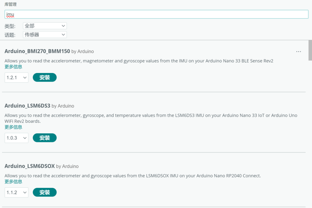The width and height of the screenshot is (312, 208).
Task: Click the imu library search field
Action: pos(156,14)
